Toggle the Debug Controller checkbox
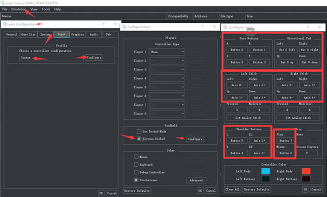The height and width of the screenshot is (197, 327). point(136,172)
